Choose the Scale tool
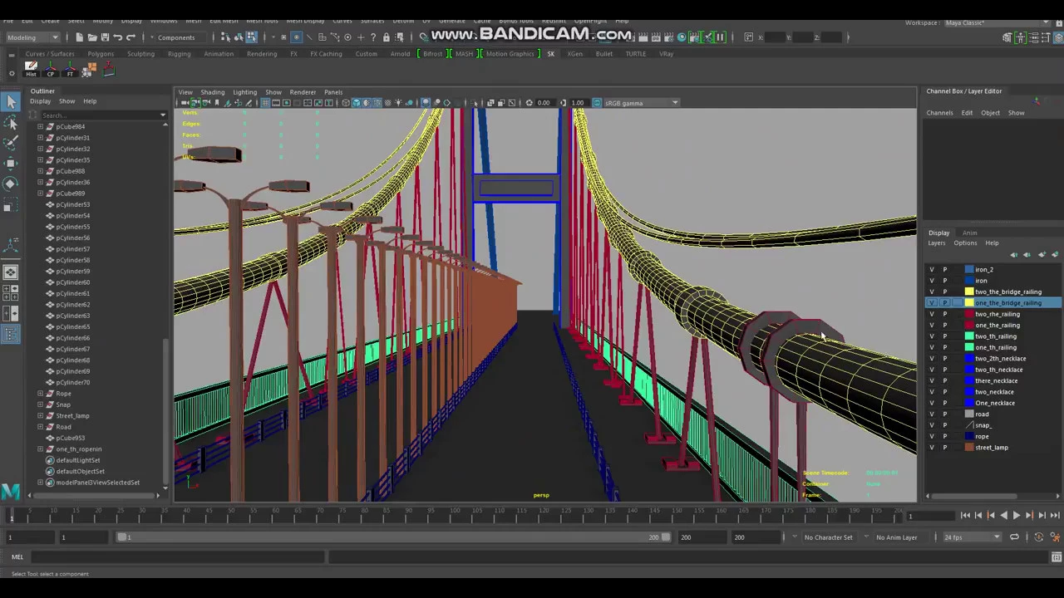Viewport: 1064px width, 598px height. pos(11,204)
